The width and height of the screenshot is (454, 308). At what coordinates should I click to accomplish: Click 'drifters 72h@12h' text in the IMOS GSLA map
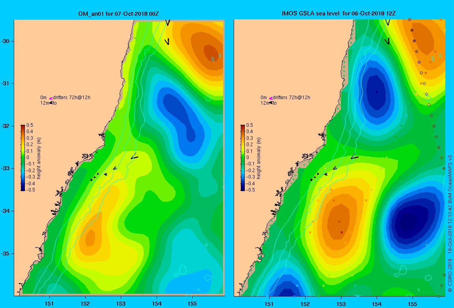click(292, 98)
